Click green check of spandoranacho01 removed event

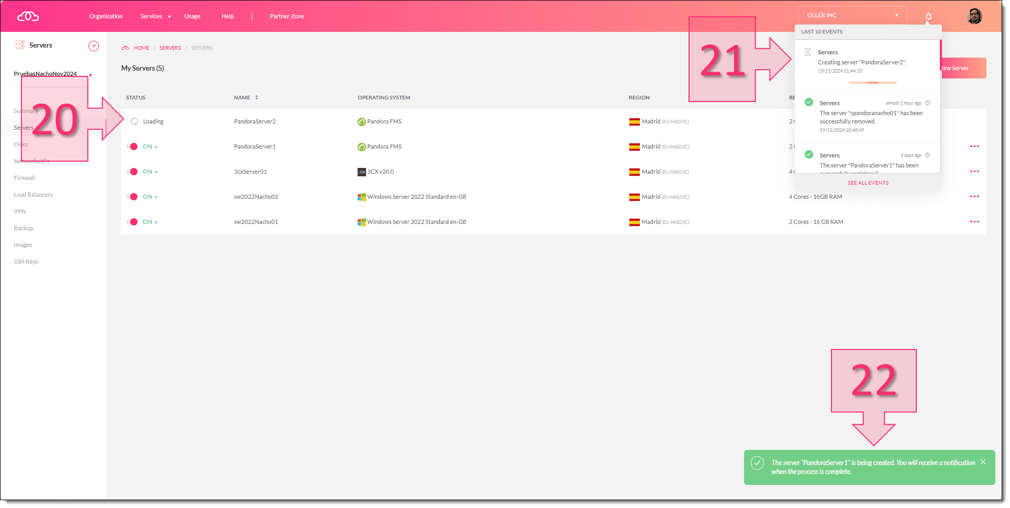point(809,103)
